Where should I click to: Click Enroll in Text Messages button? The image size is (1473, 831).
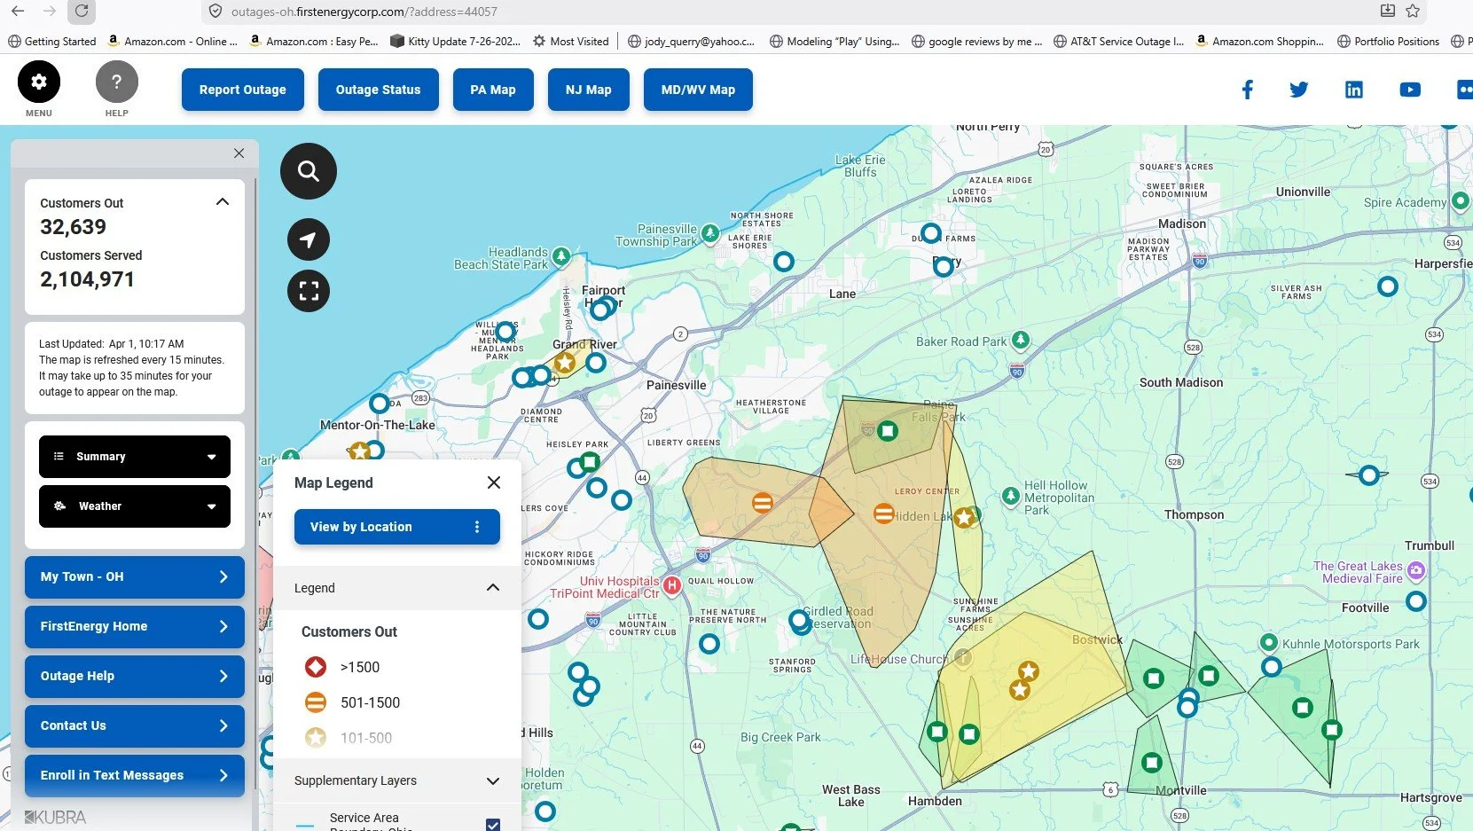tap(135, 775)
